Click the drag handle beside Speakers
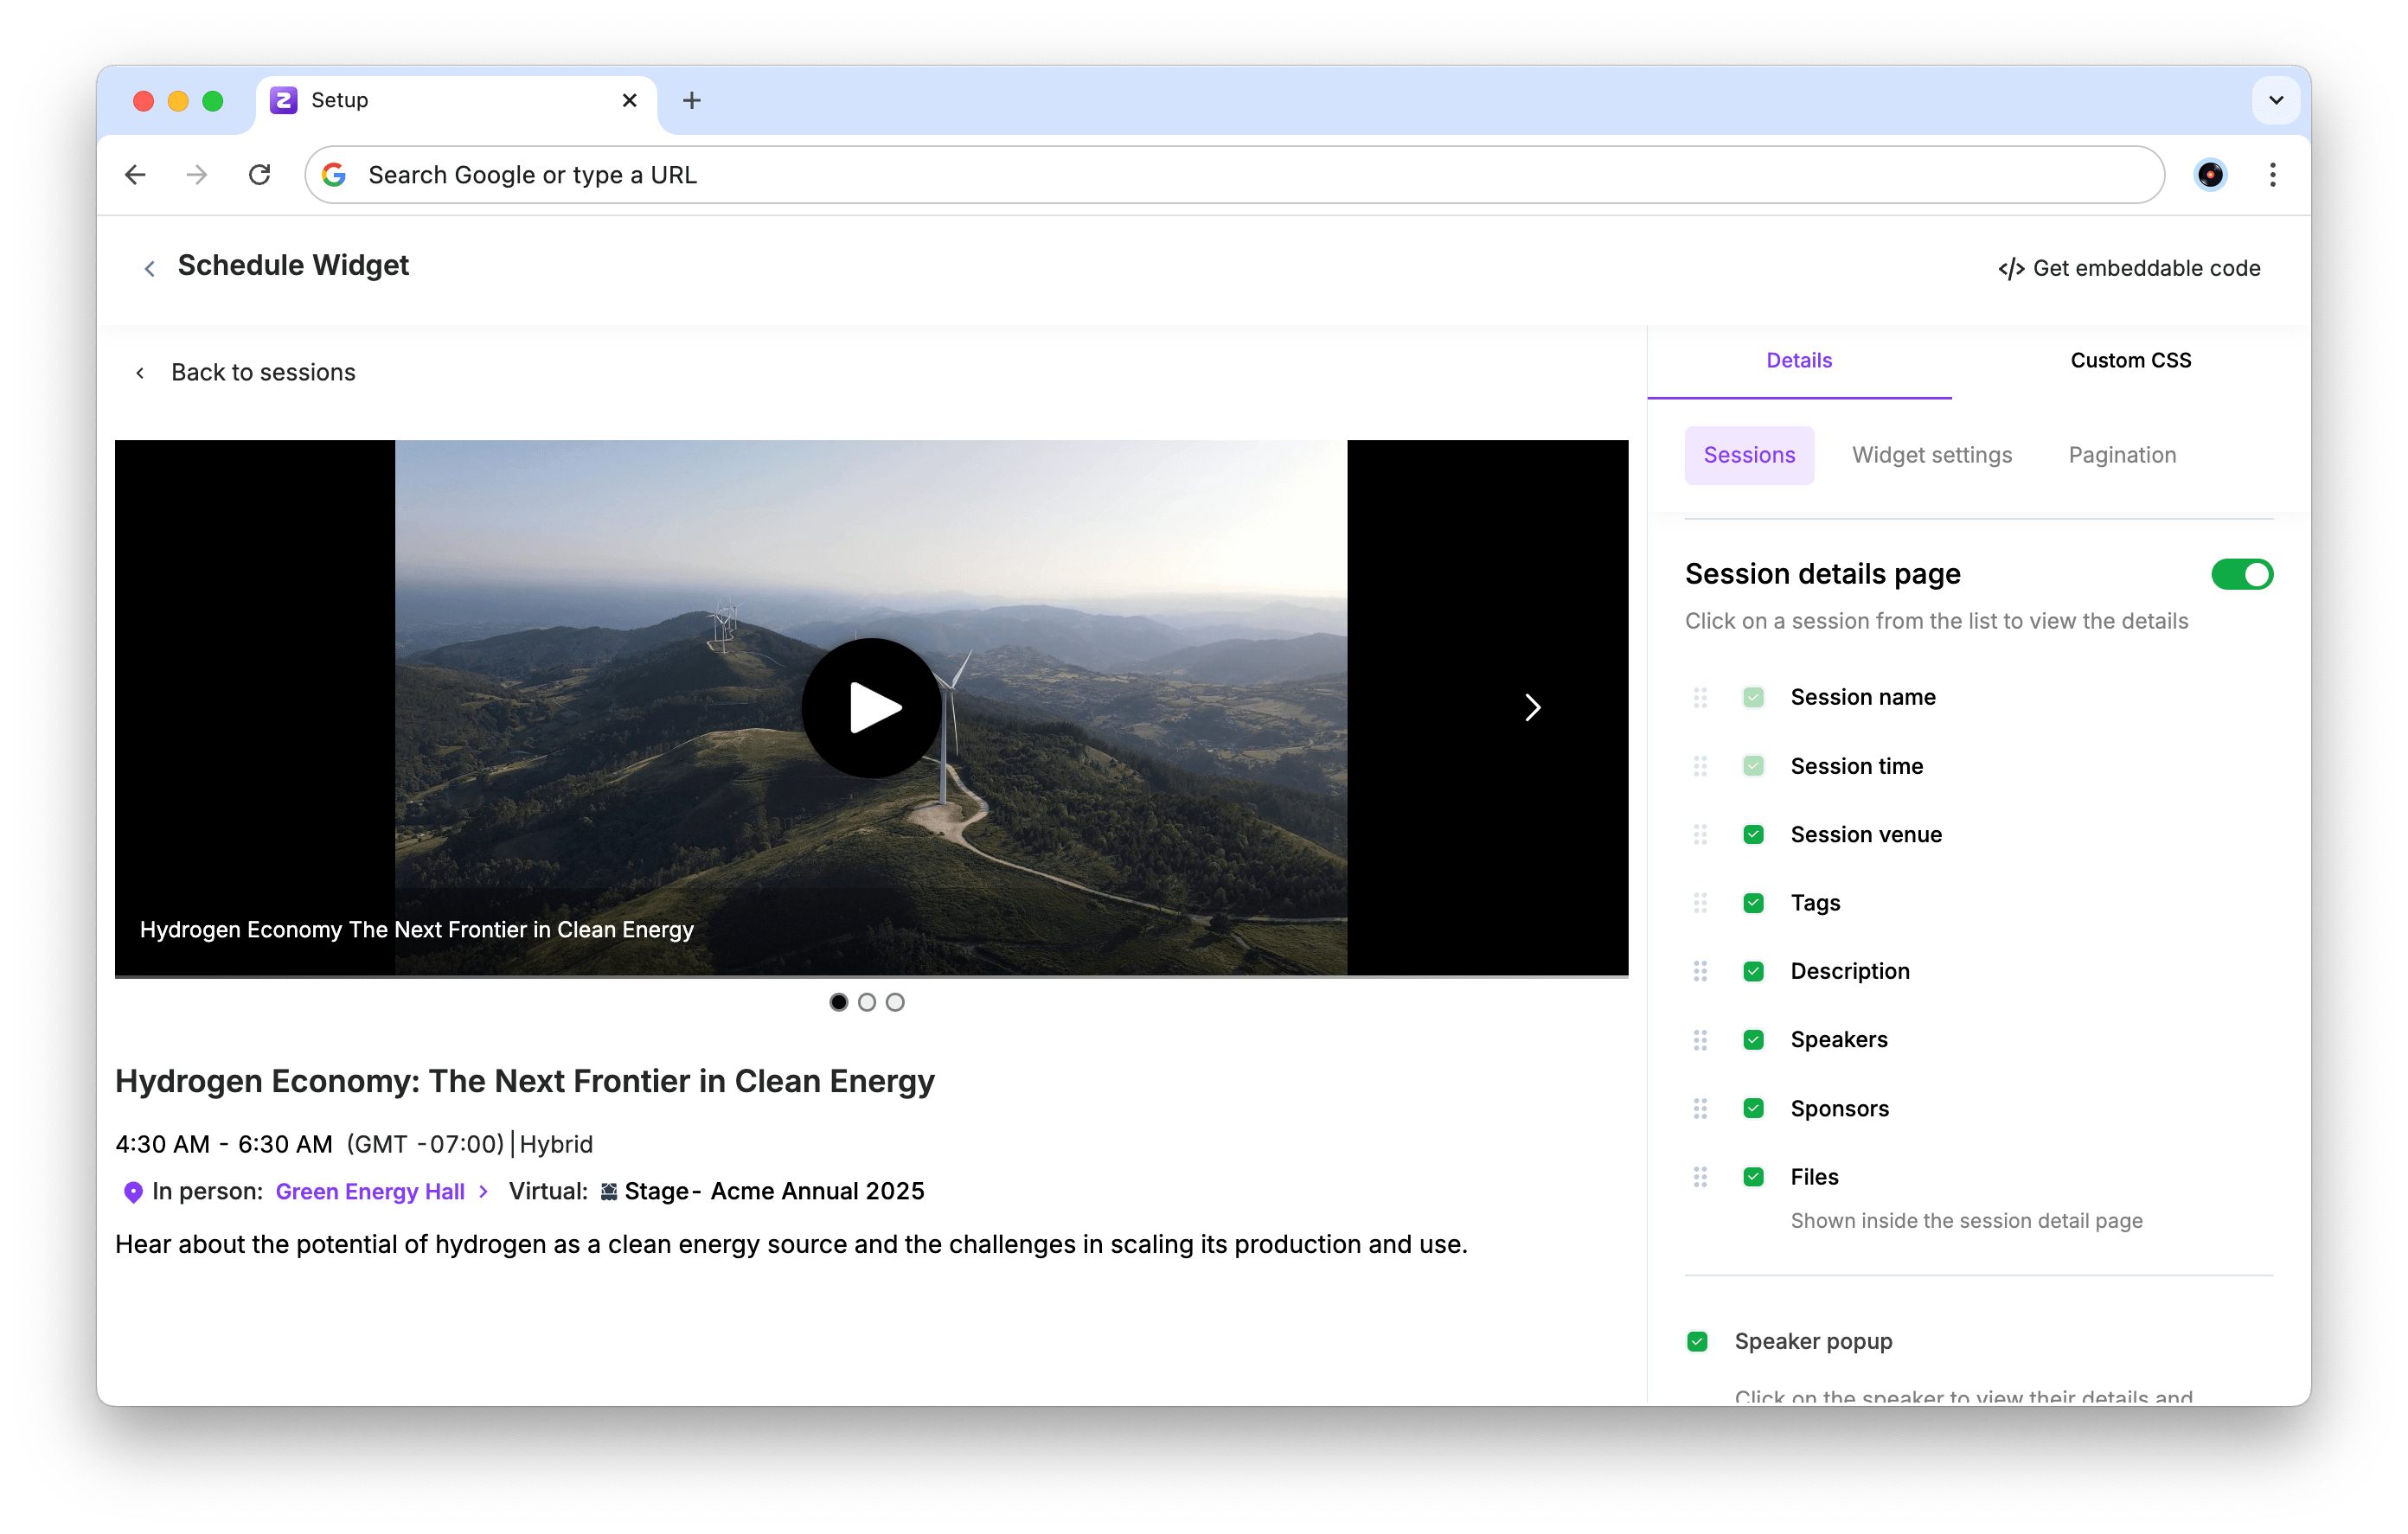Image resolution: width=2408 pixels, height=1534 pixels. point(1700,1040)
